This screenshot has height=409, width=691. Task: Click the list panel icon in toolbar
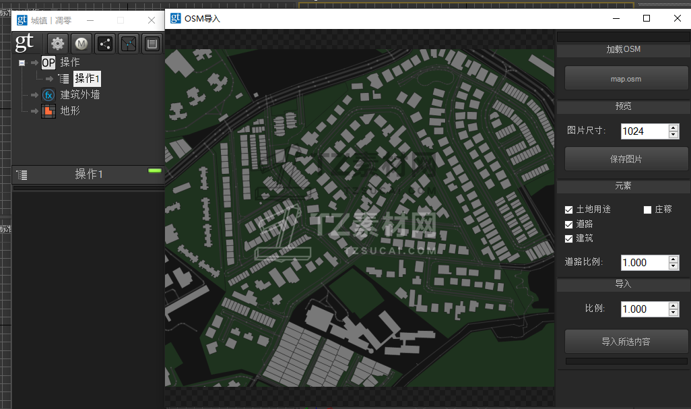[x=152, y=44]
